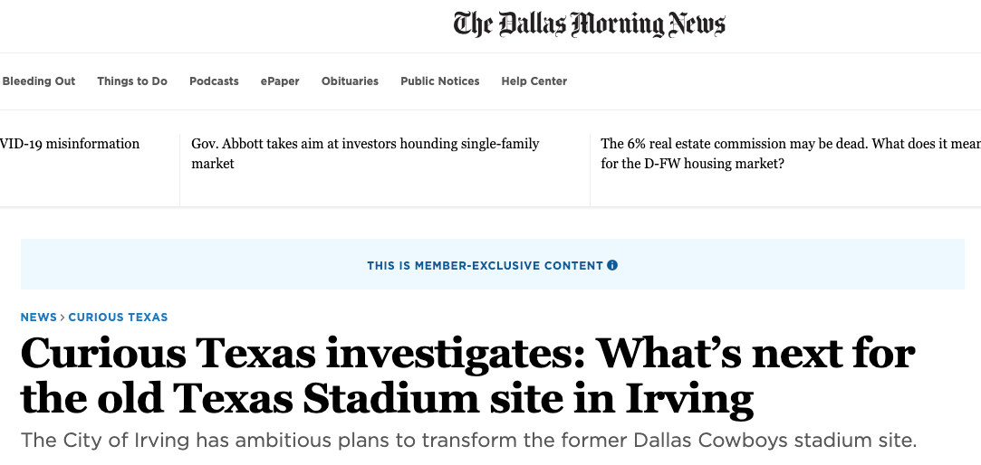Click the word "market" under Gov. Abbott headline
Image resolution: width=981 pixels, height=465 pixels.
(x=213, y=164)
